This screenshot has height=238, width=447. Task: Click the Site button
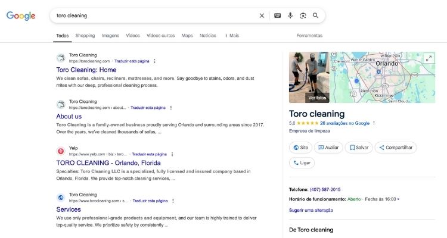tap(300, 148)
